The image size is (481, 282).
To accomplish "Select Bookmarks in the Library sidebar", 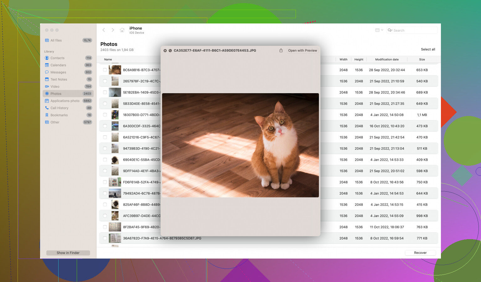I will click(59, 115).
